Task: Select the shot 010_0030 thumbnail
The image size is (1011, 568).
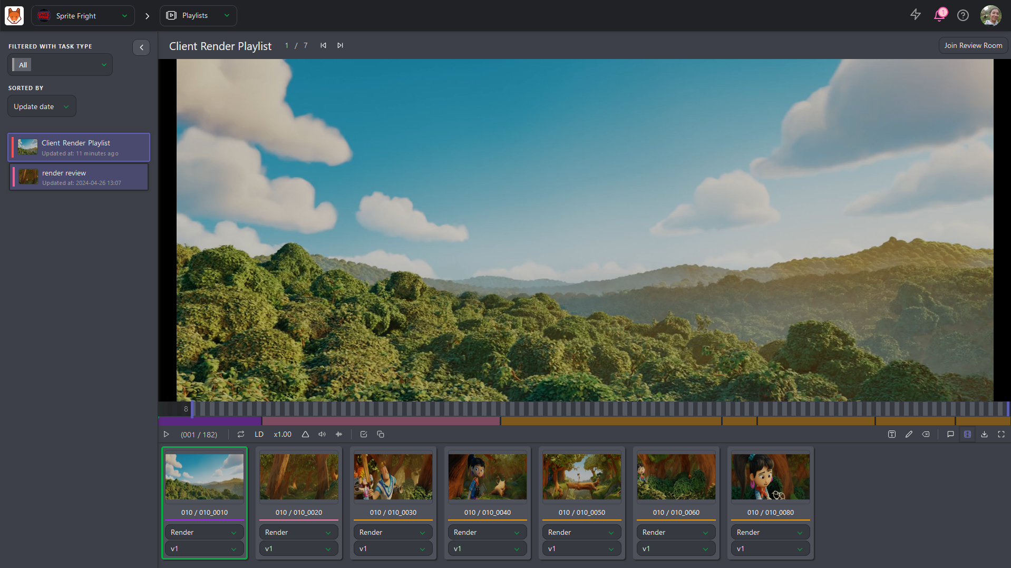Action: tap(393, 477)
